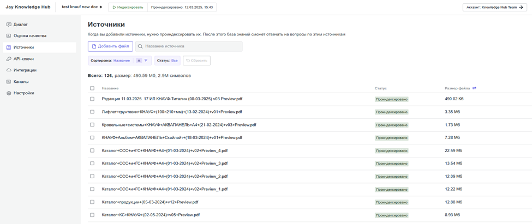Toggle the select-all checkbox in table header
The width and height of the screenshot is (532, 224).
92,88
